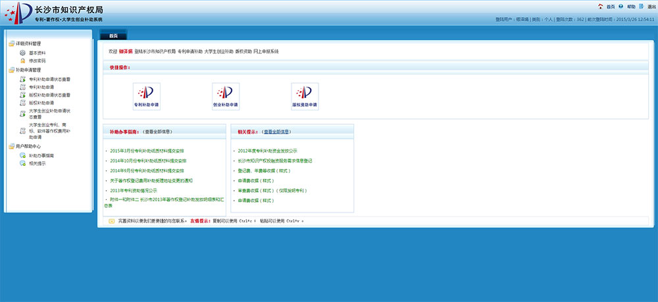
Task: Click the lock icon beside 修改密码
Action: point(23,61)
